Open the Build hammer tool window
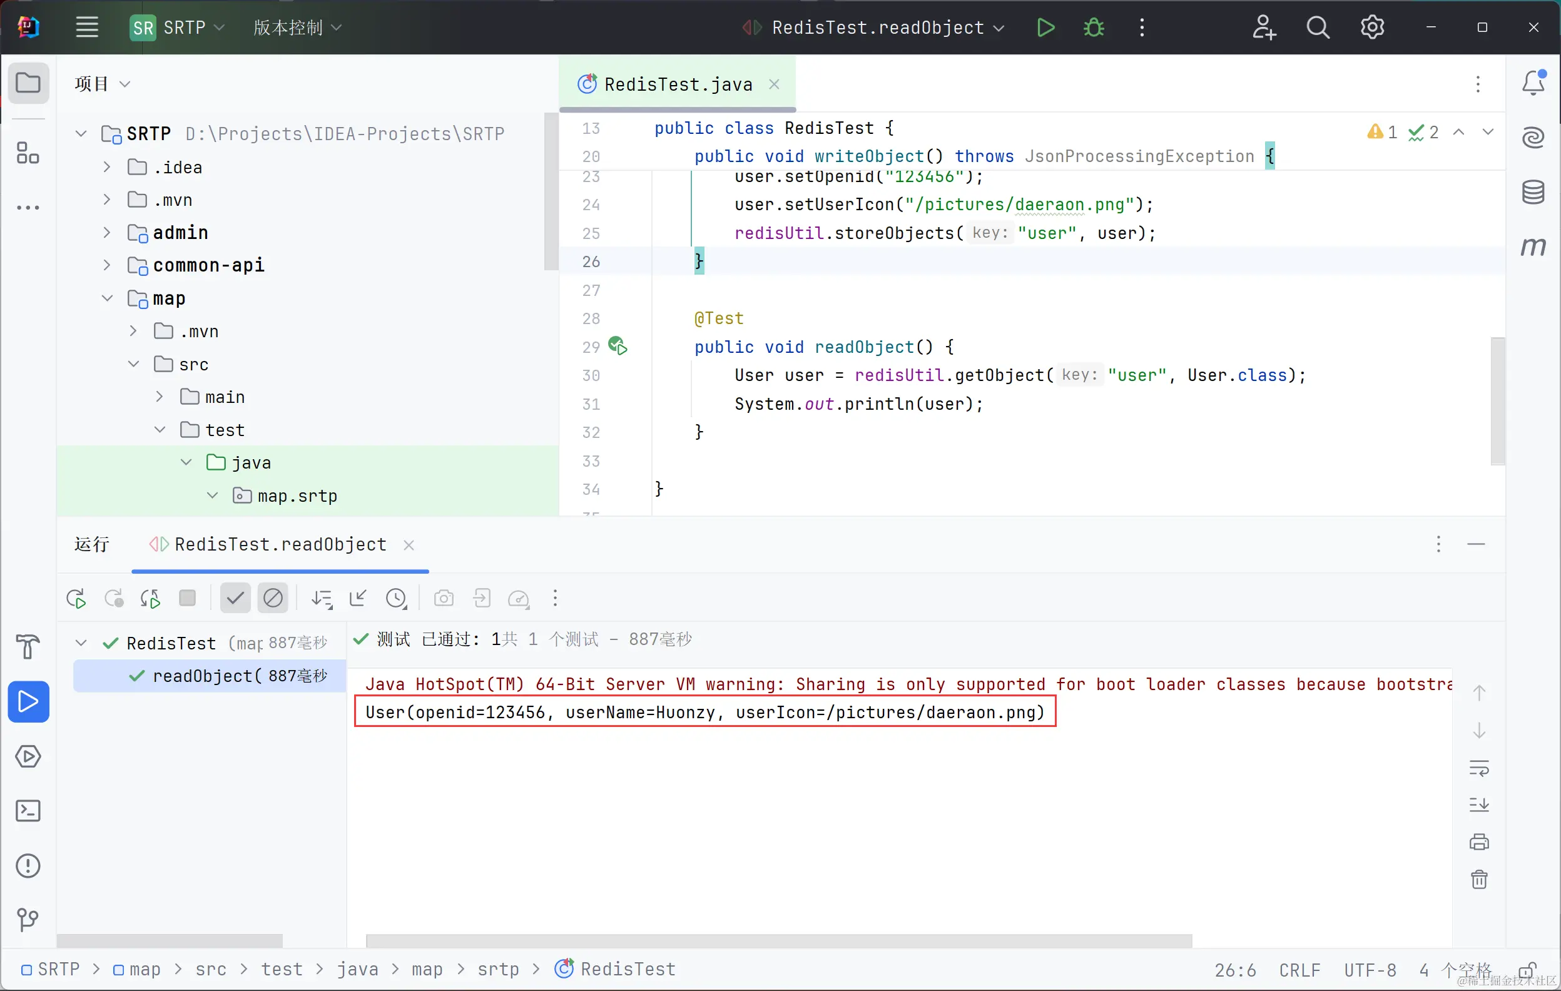Screen dimensions: 1561x991 pos(28,646)
